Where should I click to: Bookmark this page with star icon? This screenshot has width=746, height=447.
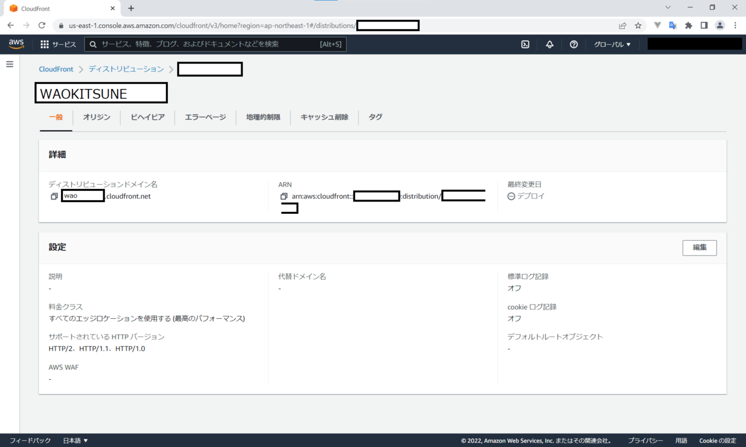tap(638, 25)
